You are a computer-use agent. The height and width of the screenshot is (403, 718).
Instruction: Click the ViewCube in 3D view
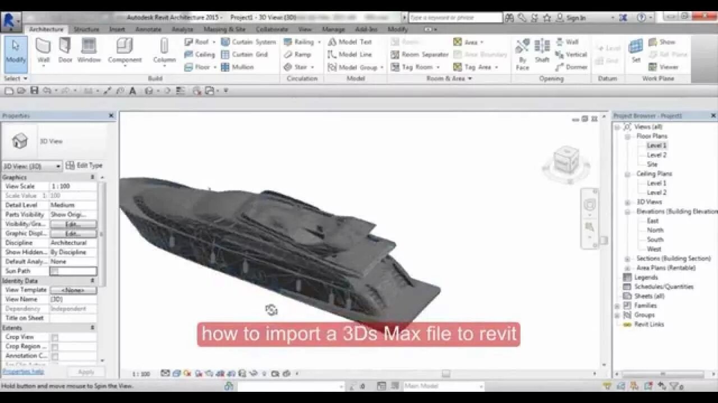pyautogui.click(x=566, y=161)
